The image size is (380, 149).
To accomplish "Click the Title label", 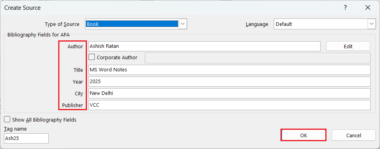I will 78,70.
